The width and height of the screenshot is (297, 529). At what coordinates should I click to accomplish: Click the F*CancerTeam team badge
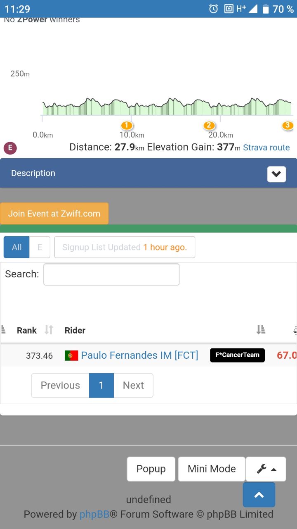(237, 355)
